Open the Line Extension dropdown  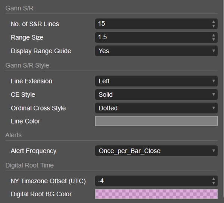(x=156, y=81)
